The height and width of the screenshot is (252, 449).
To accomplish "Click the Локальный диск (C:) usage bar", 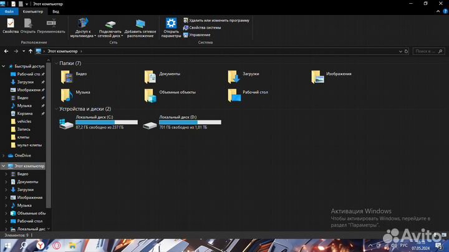I will point(106,122).
